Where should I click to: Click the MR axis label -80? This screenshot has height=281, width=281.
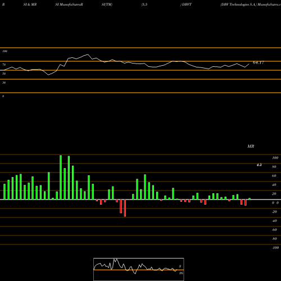pos(274,239)
